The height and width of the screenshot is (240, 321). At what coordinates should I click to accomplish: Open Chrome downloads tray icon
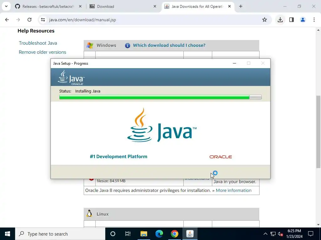pyautogui.click(x=280, y=20)
